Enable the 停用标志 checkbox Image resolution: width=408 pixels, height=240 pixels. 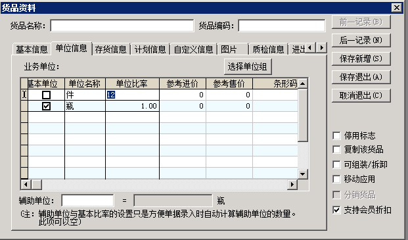(x=336, y=135)
